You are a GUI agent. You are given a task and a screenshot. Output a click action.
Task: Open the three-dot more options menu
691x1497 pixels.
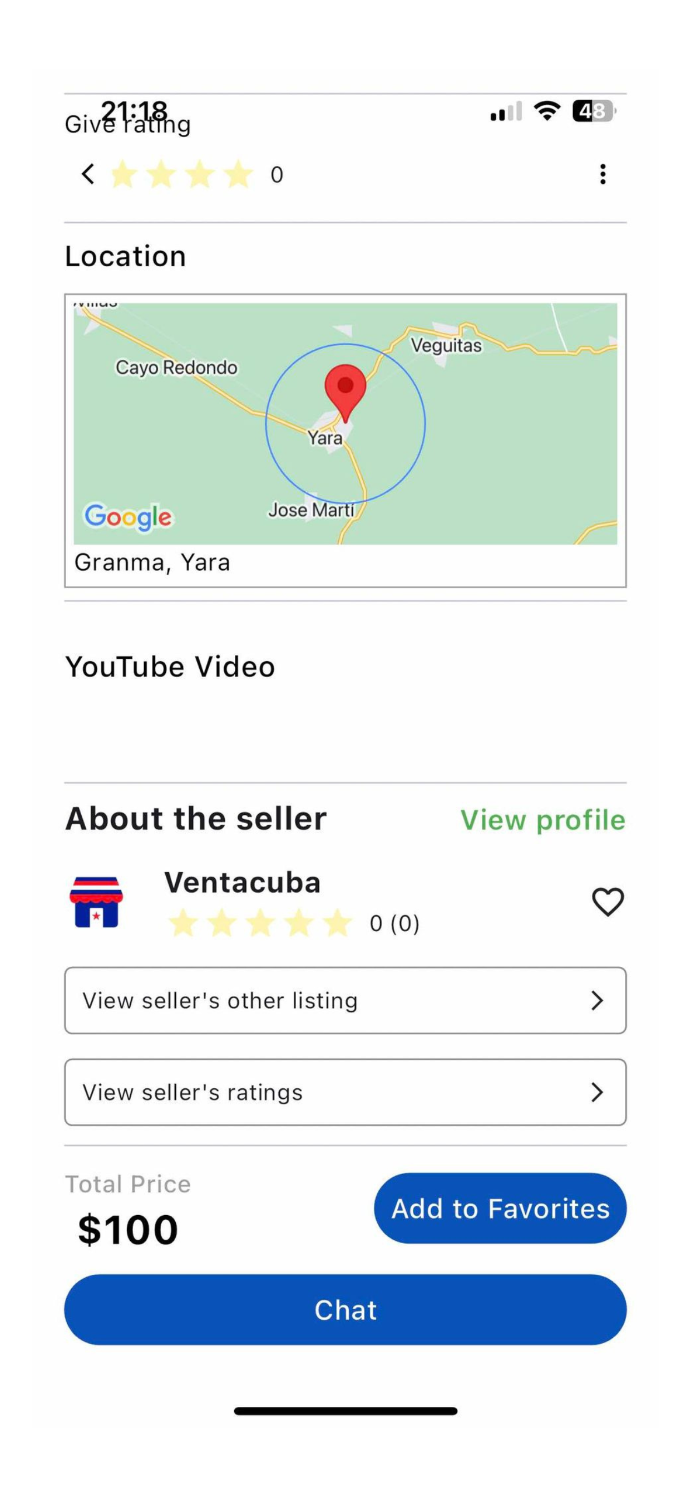[603, 174]
